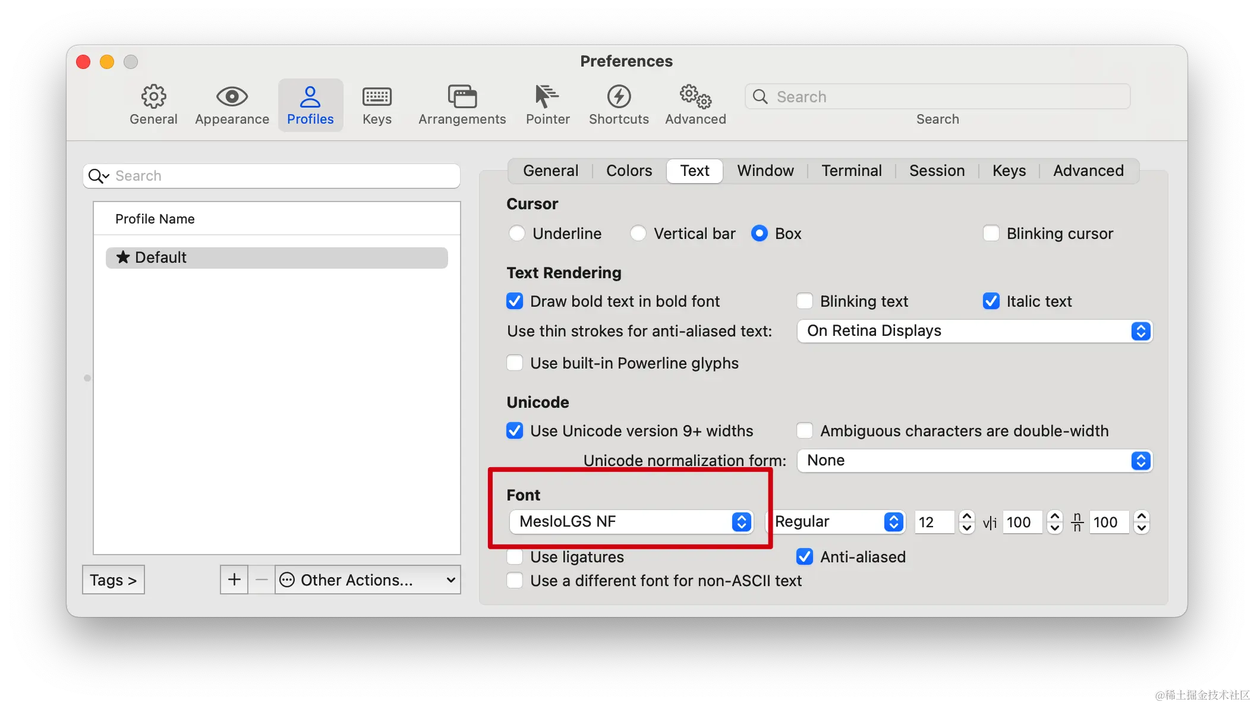Click the font size 12 field
This screenshot has height=705, width=1254.
pos(935,523)
